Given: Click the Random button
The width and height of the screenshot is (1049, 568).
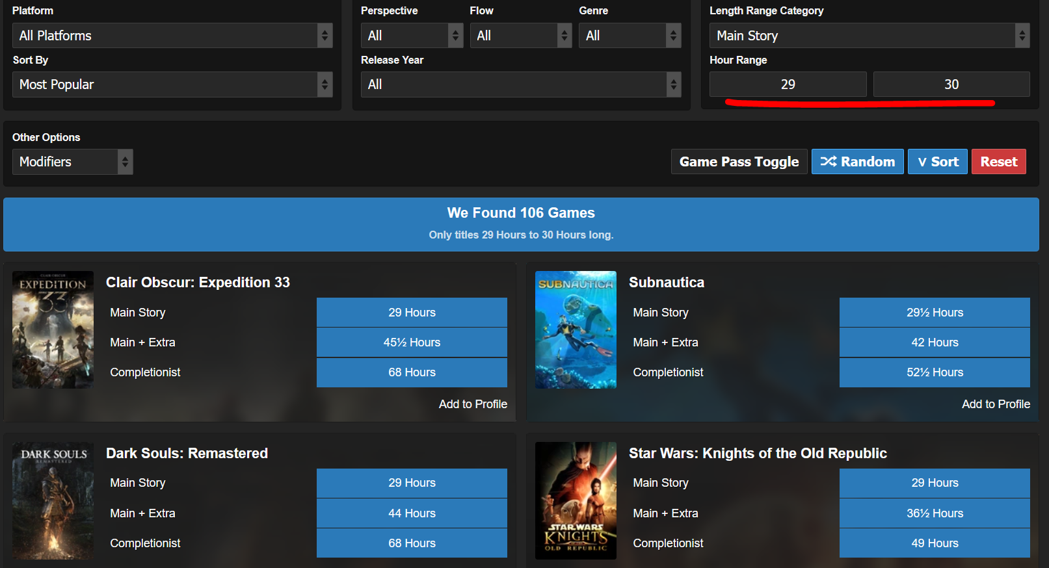Looking at the screenshot, I should [x=858, y=162].
